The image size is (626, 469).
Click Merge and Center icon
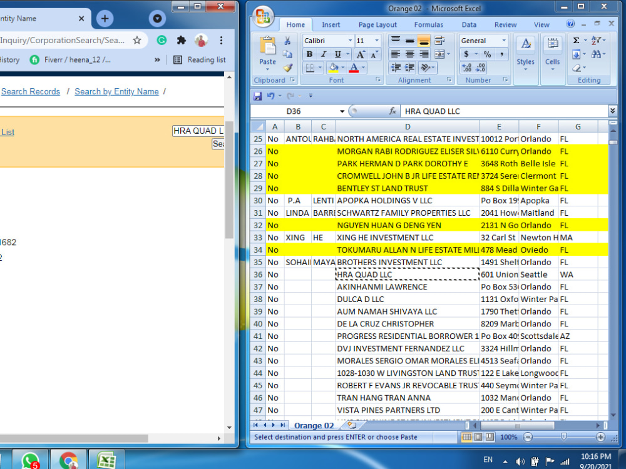[439, 54]
